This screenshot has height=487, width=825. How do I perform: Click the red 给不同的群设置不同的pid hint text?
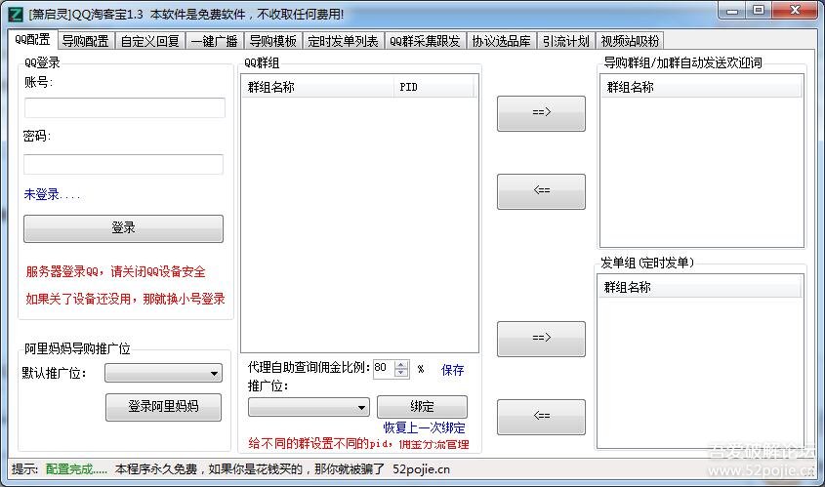click(358, 443)
